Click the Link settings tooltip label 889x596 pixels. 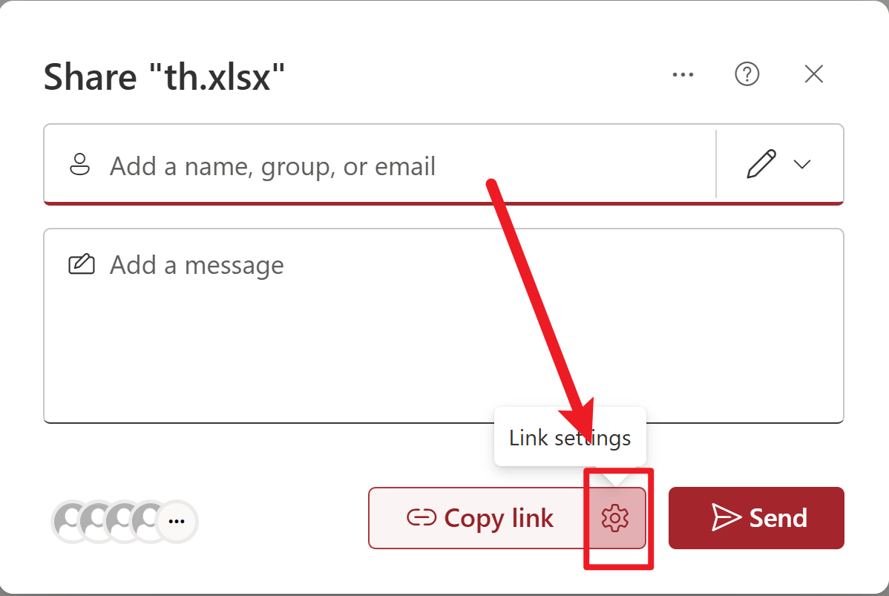click(570, 438)
